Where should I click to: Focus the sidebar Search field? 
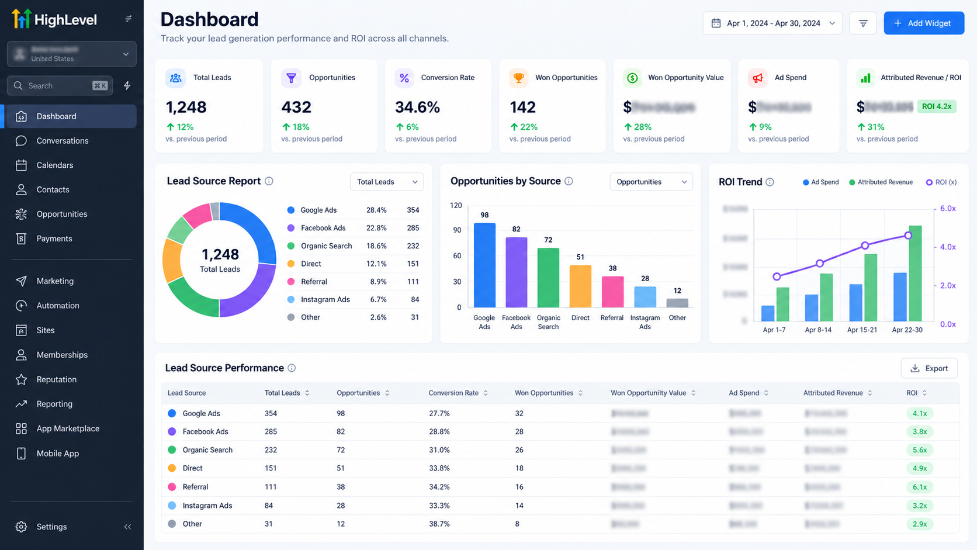60,86
